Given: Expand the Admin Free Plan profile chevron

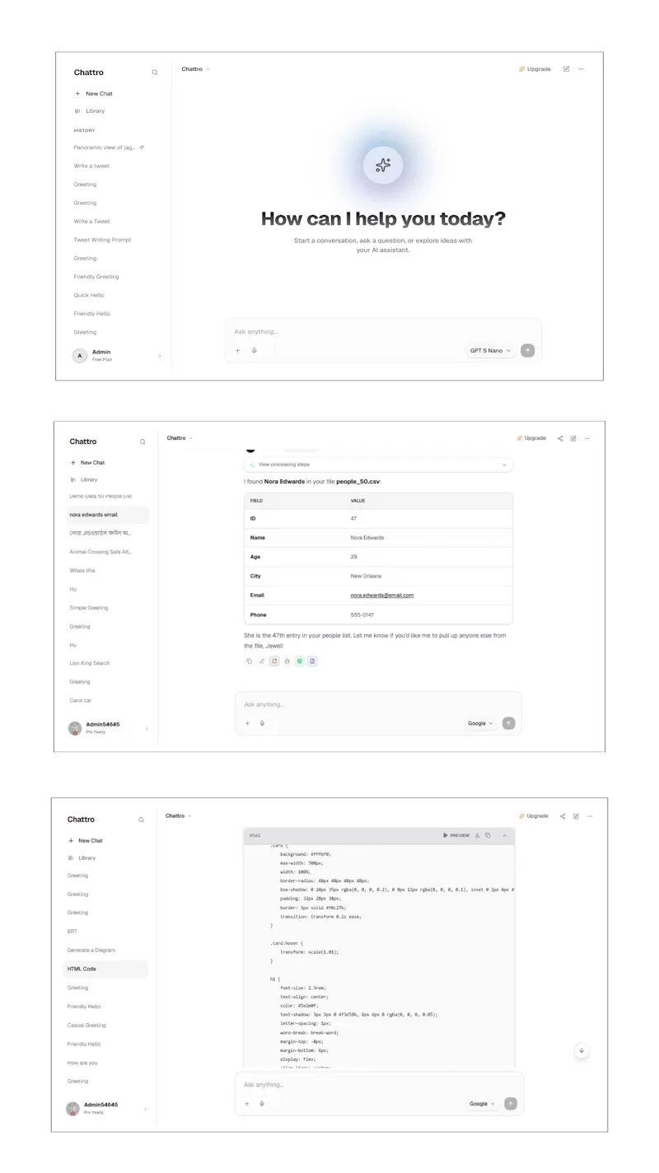Looking at the screenshot, I should pos(159,356).
